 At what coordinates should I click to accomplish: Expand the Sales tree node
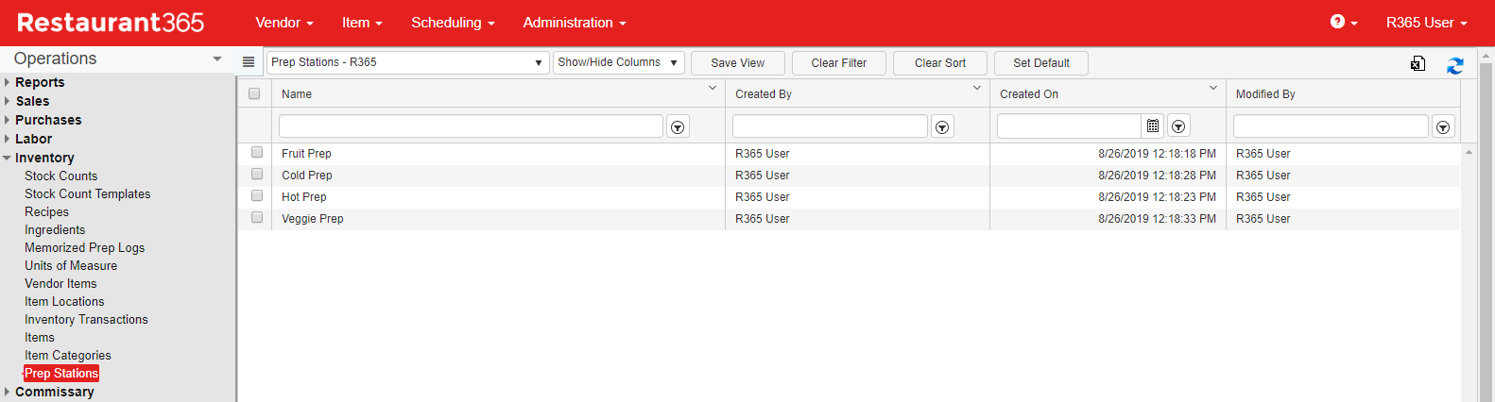pos(7,101)
